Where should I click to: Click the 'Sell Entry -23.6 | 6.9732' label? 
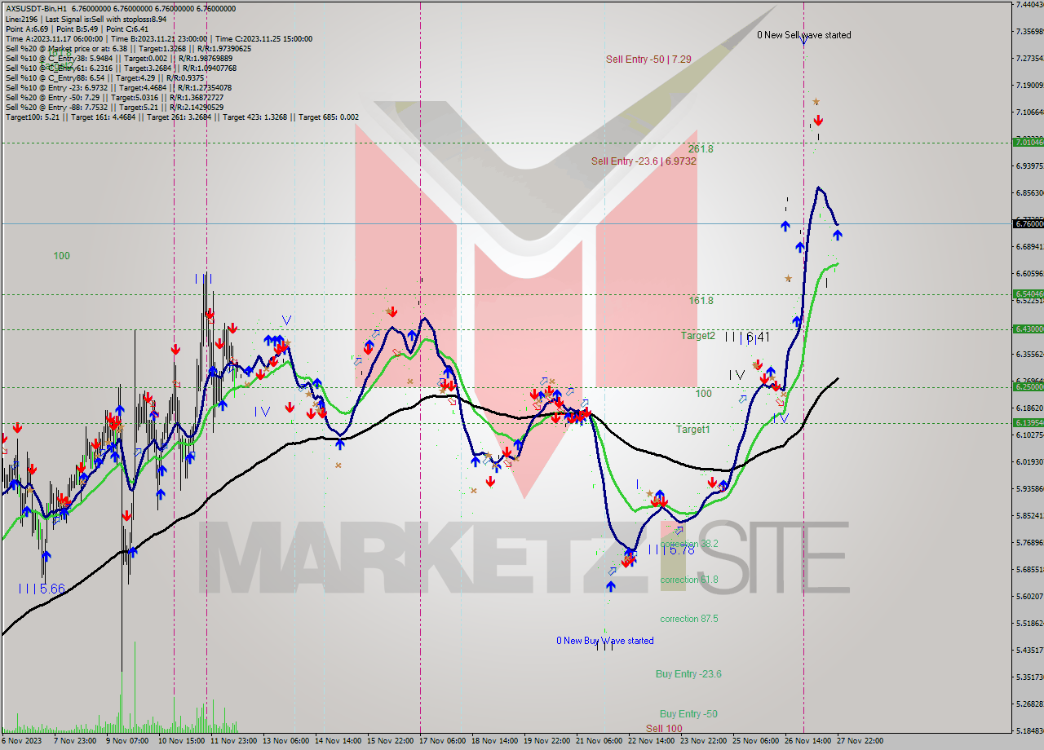click(x=644, y=161)
